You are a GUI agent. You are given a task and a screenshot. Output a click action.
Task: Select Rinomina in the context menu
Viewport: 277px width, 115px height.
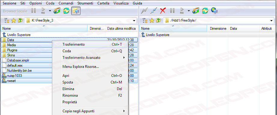point(70,95)
